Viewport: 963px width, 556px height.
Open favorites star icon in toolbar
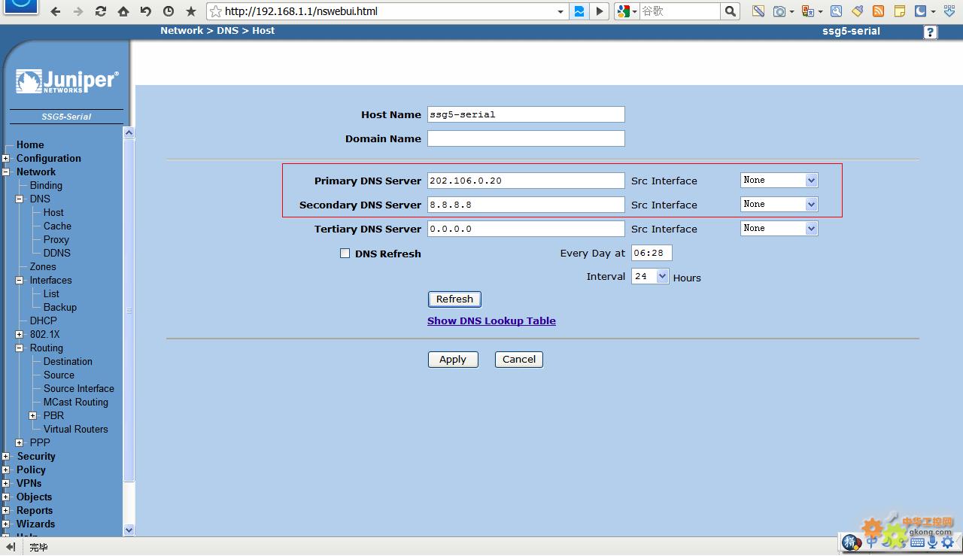tap(191, 11)
